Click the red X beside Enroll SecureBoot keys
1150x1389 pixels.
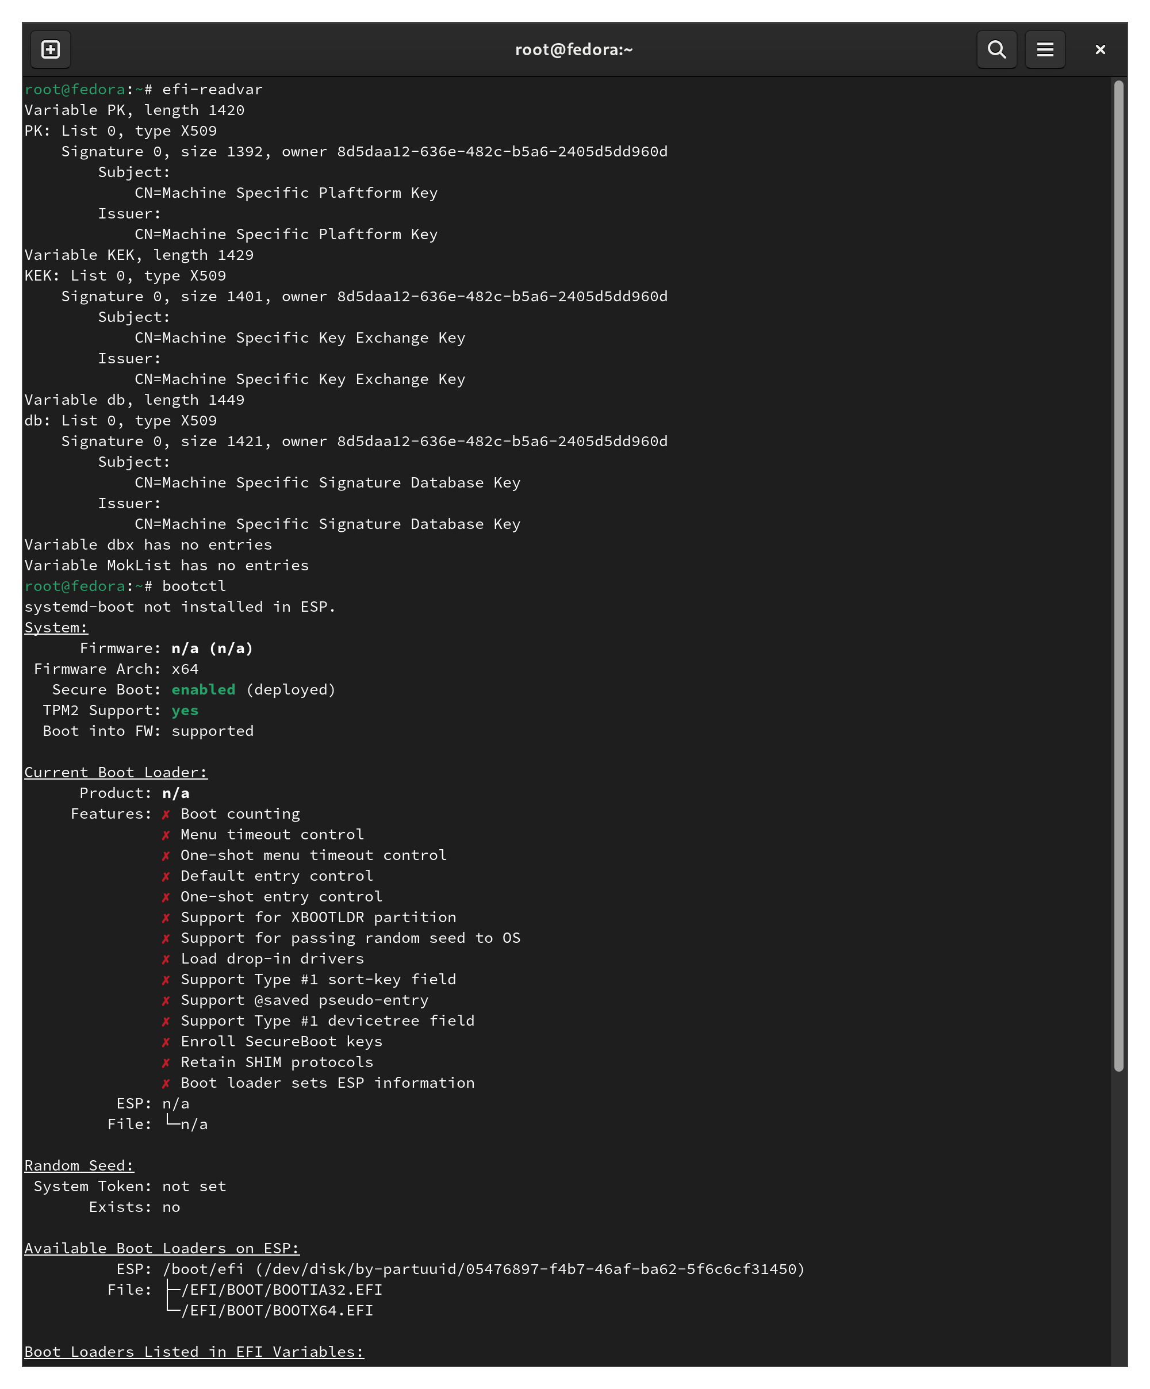(x=166, y=1042)
